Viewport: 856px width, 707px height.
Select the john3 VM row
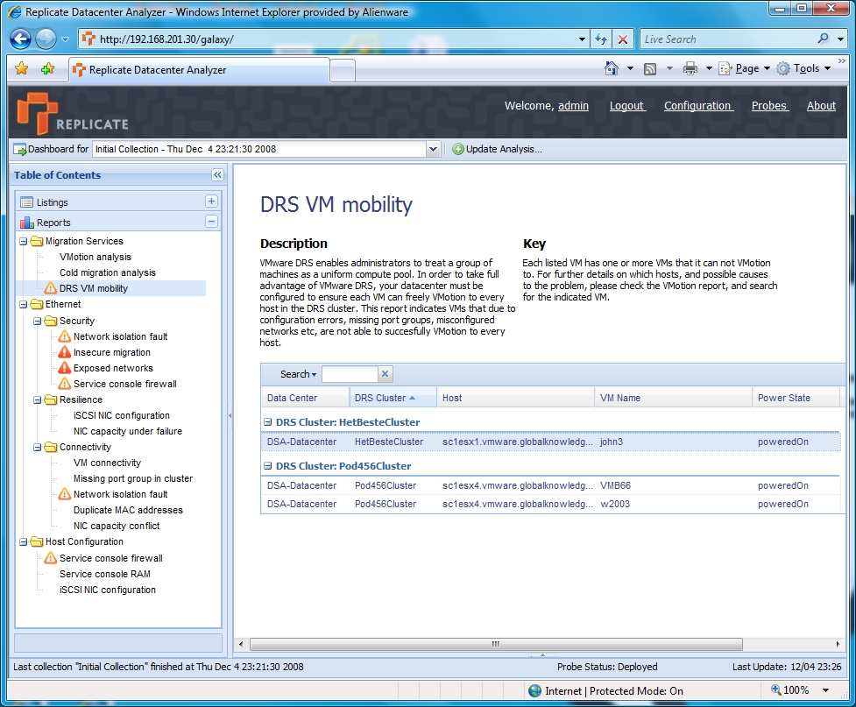551,442
